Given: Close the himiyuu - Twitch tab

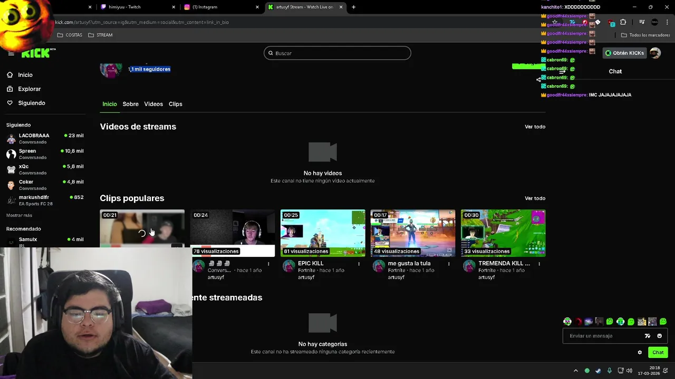Looking at the screenshot, I should 173,7.
